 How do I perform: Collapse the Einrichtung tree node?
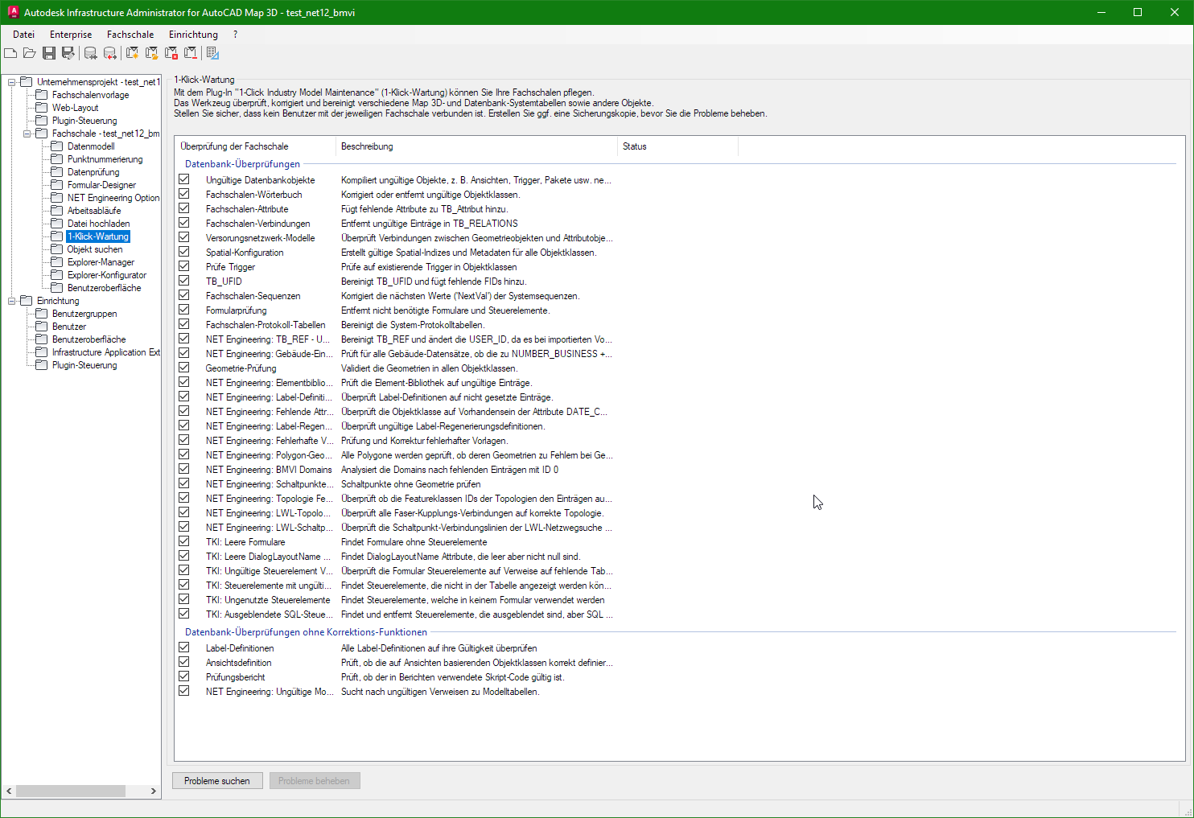click(12, 301)
